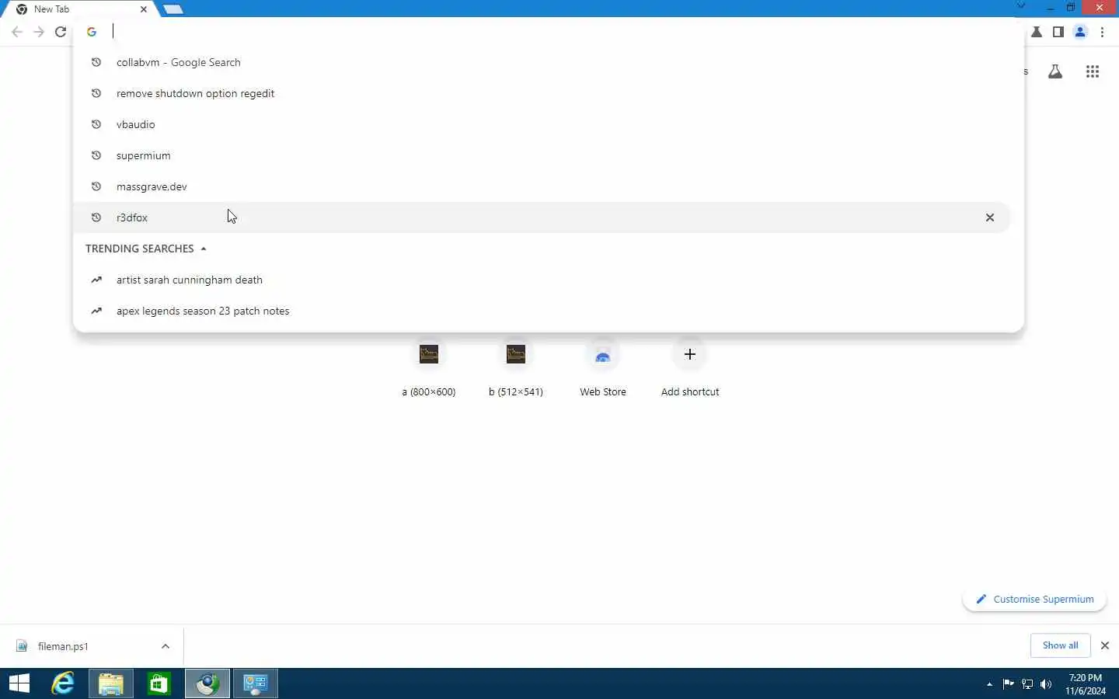This screenshot has height=699, width=1119.
Task: Click trending arrow icon beside apex legends
Action: coord(96,311)
